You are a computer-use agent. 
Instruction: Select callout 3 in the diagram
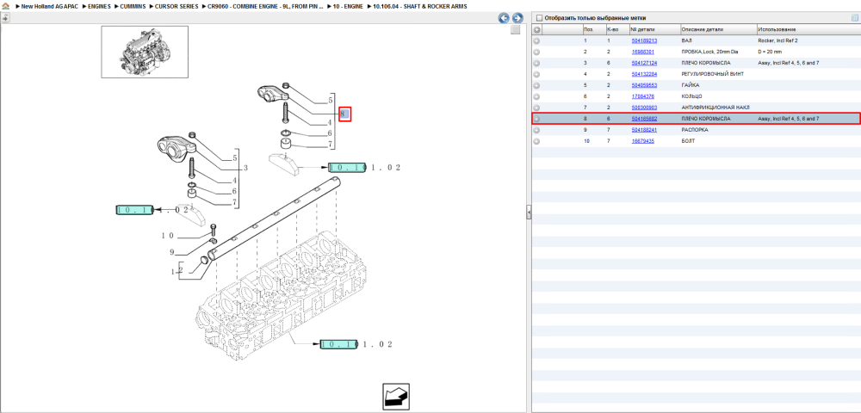pos(246,169)
